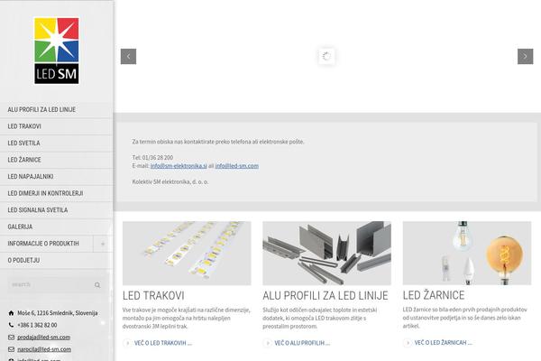541x361 pixels.
Task: Click LED TRAKOVI card heading
Action: click(153, 296)
